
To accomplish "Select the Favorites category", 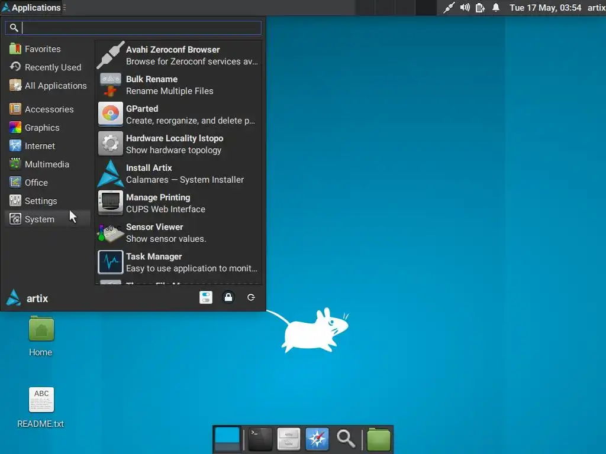I will click(47, 49).
